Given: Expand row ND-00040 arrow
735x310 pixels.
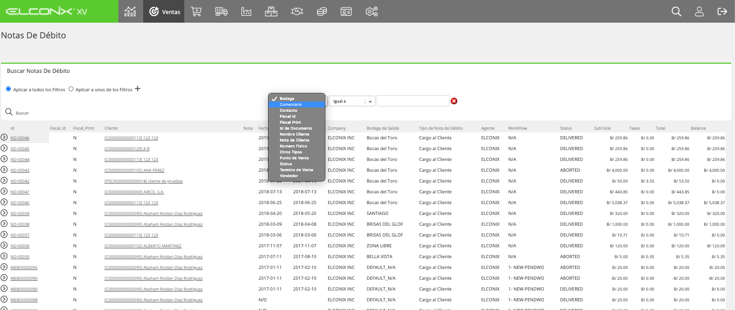Looking at the screenshot, I should (x=4, y=203).
